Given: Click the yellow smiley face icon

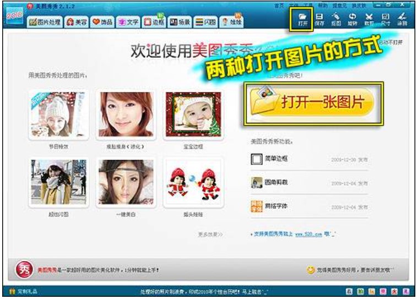Looking at the screenshot, I should (x=310, y=270).
